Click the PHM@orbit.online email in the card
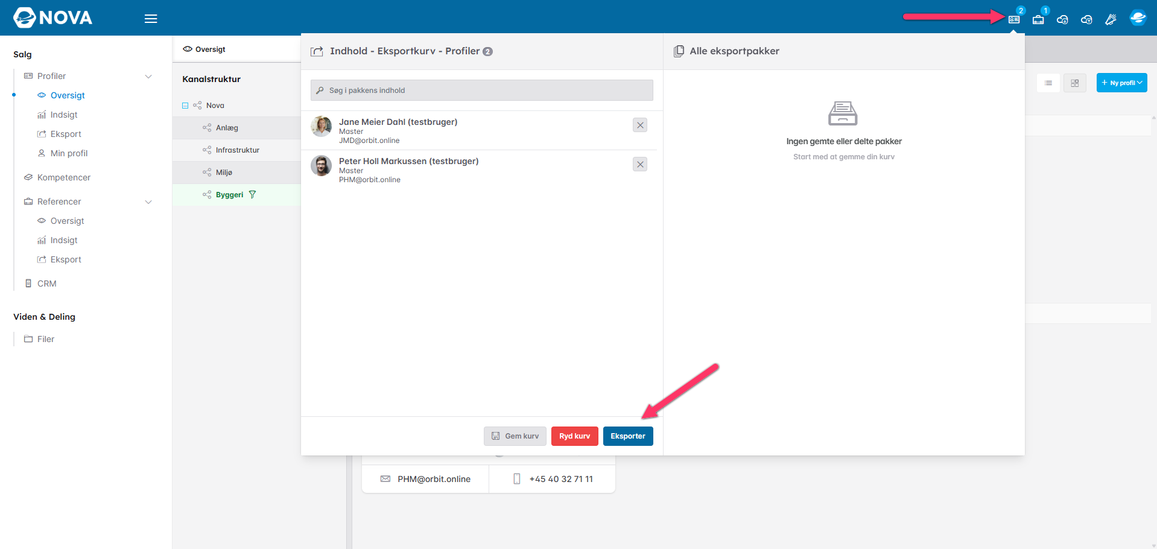 pos(434,479)
